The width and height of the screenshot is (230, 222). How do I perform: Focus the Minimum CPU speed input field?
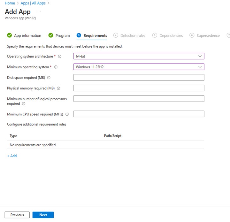click(x=139, y=114)
